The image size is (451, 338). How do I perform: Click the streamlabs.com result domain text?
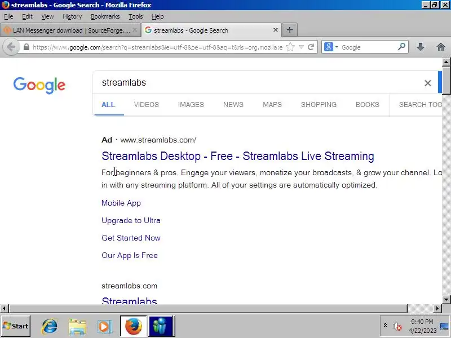coord(129,286)
